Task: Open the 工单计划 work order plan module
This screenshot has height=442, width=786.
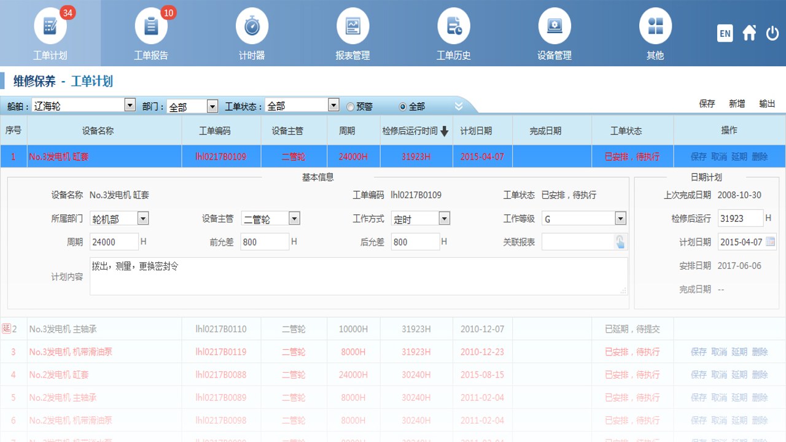Action: tap(50, 33)
